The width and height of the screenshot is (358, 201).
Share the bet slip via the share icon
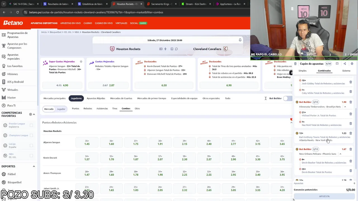pos(345,64)
